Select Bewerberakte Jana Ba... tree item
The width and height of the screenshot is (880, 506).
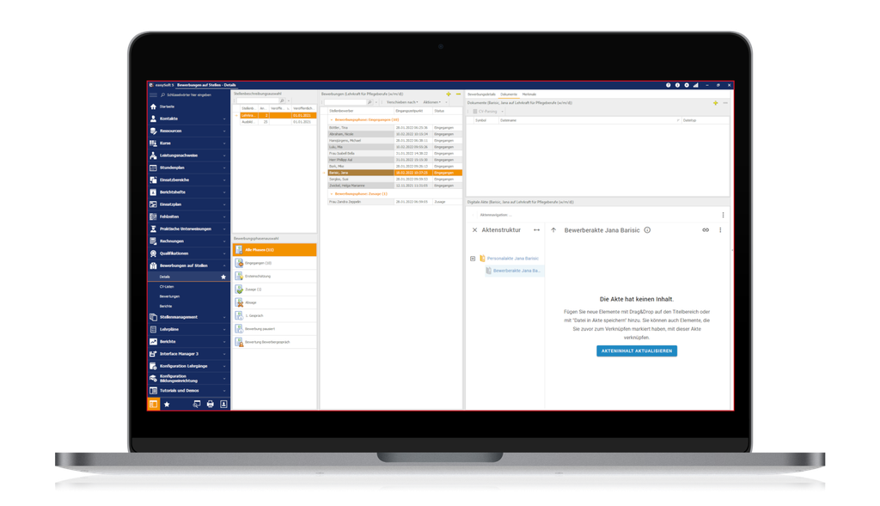[514, 271]
